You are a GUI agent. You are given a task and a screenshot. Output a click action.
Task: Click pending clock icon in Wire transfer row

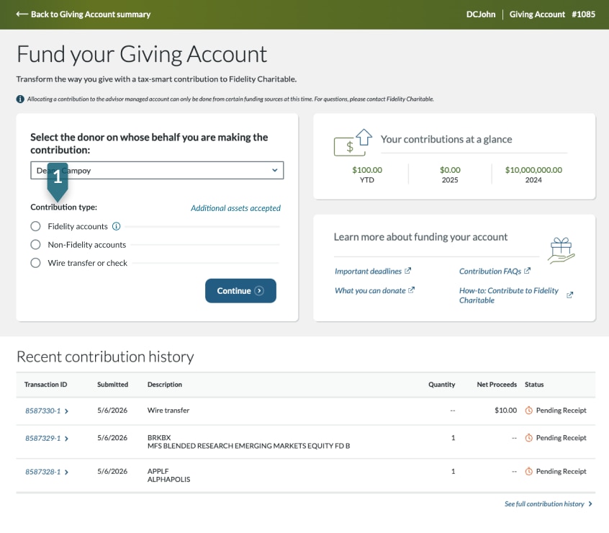(528, 411)
